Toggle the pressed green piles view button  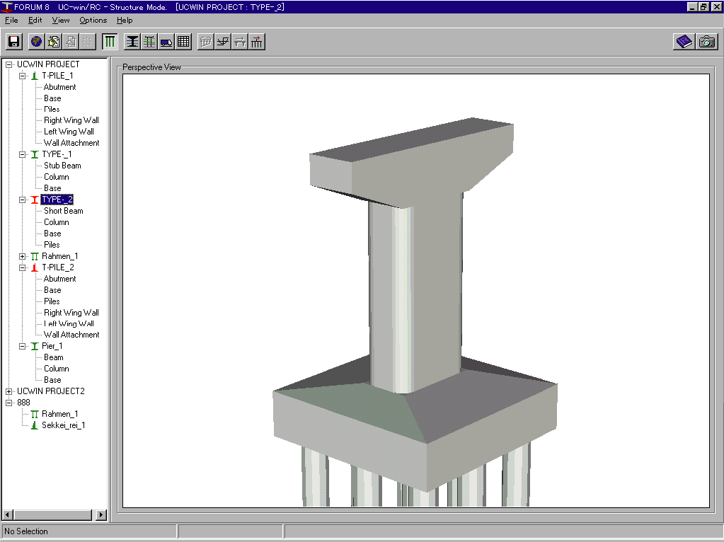(110, 42)
